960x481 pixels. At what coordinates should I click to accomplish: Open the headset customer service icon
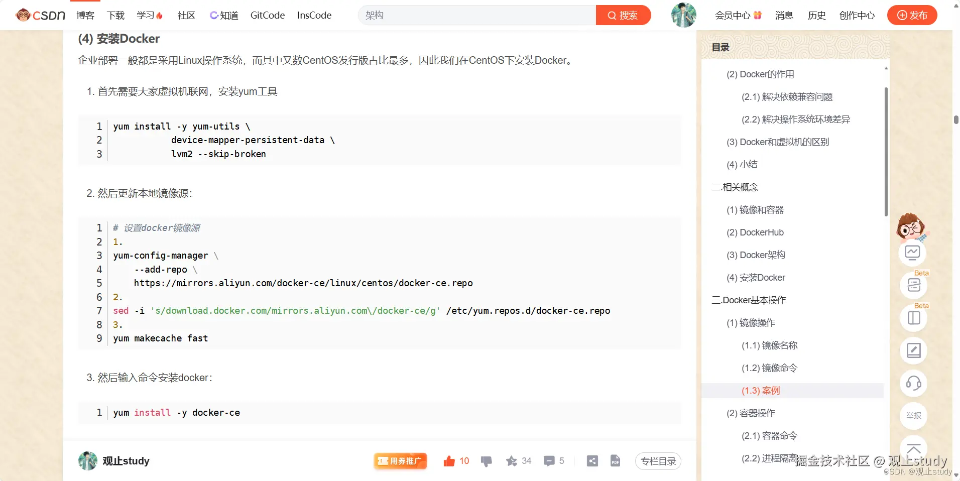[x=913, y=384]
